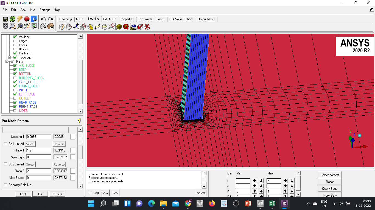The height and width of the screenshot is (210, 375).
Task: Click the Pre-Mesh Smooth iron icon
Action: [133, 27]
